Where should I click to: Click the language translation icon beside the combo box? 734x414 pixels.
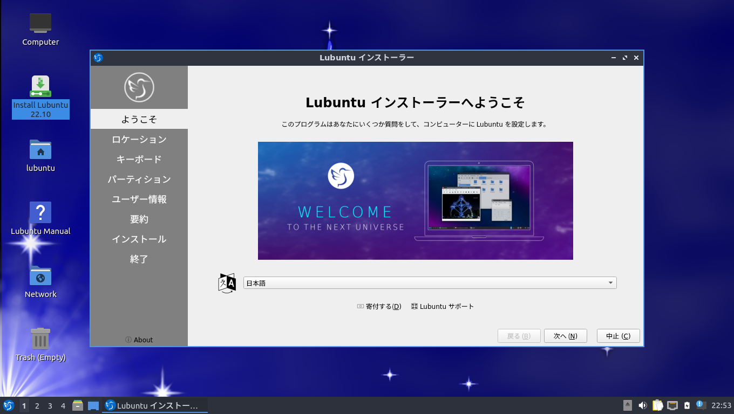tap(227, 283)
